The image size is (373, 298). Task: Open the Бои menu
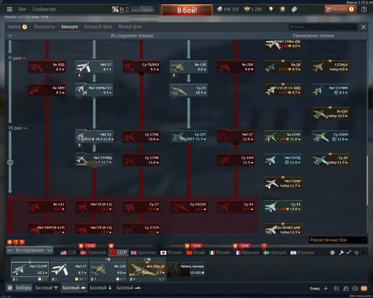[x=22, y=9]
